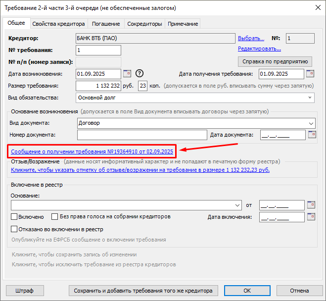Click the question mark help icon
The height and width of the screenshot is (301, 326).
point(139,74)
